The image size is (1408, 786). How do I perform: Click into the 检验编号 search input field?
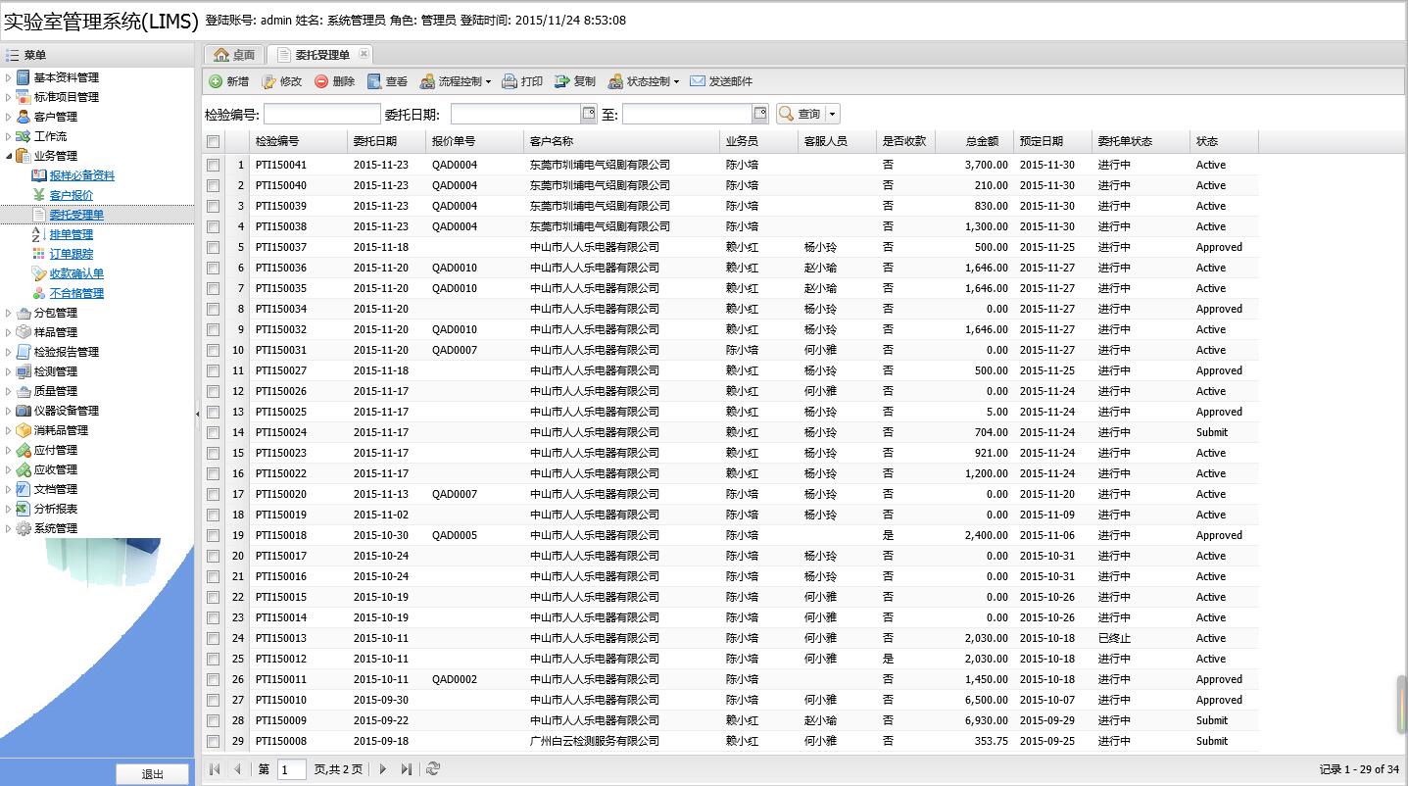tap(321, 114)
